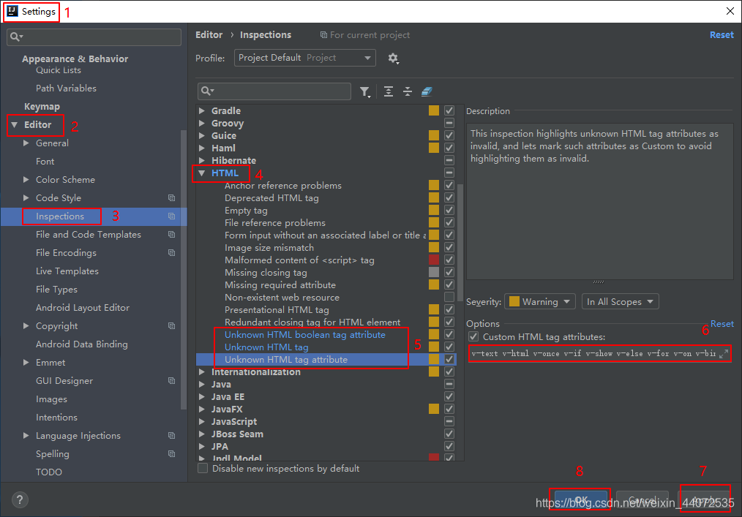Click the top-right Reset link

[722, 34]
